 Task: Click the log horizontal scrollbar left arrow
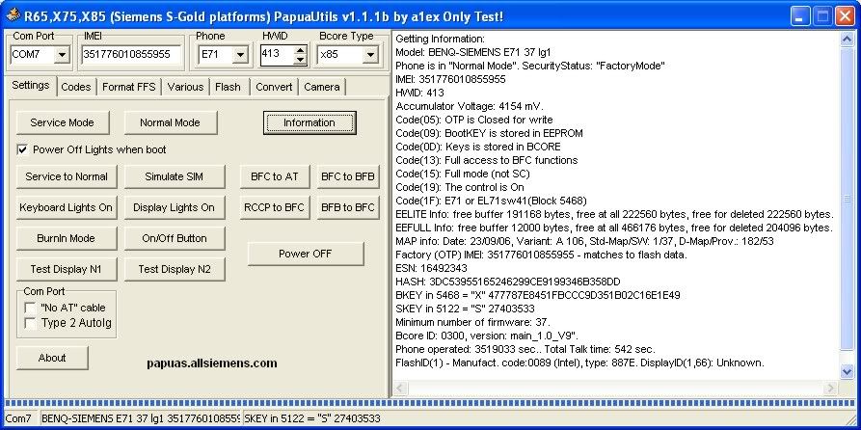(x=400, y=389)
